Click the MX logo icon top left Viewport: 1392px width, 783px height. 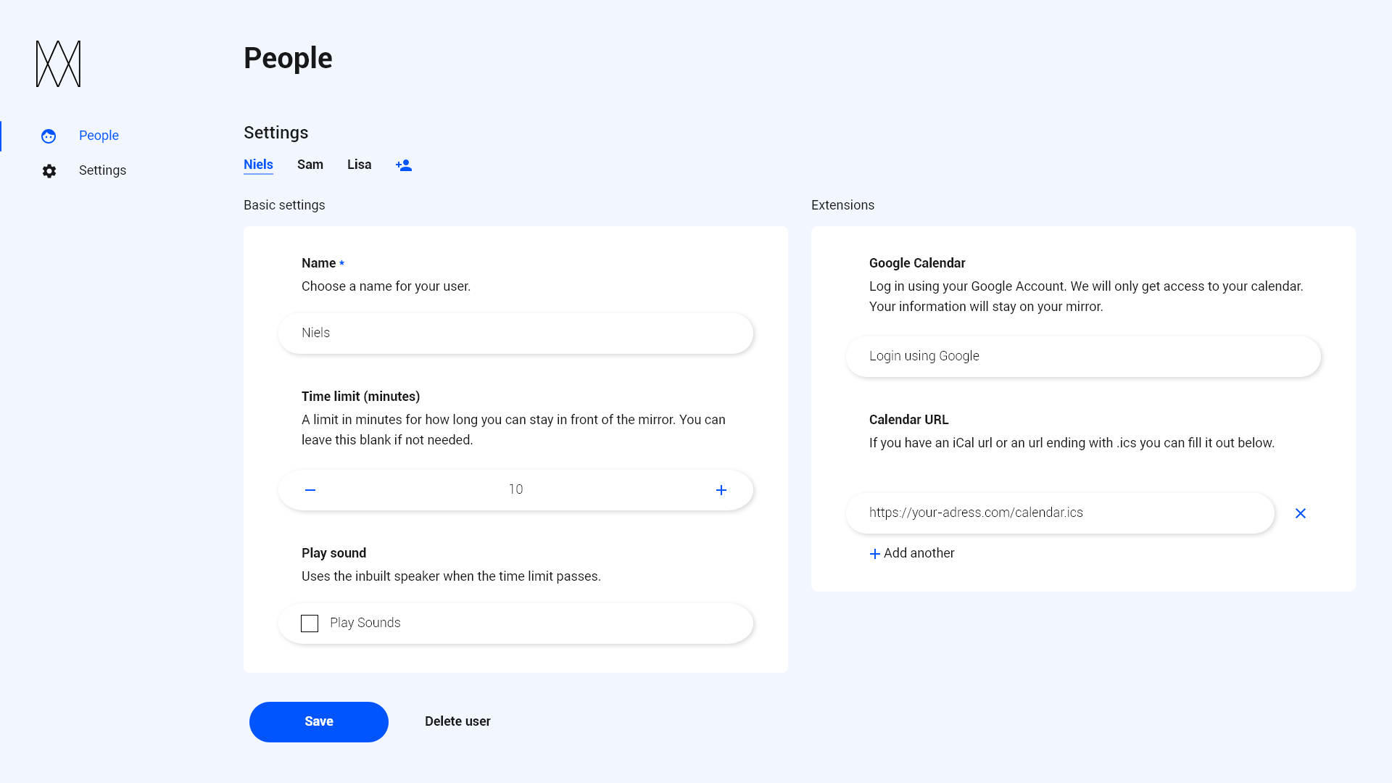point(58,64)
